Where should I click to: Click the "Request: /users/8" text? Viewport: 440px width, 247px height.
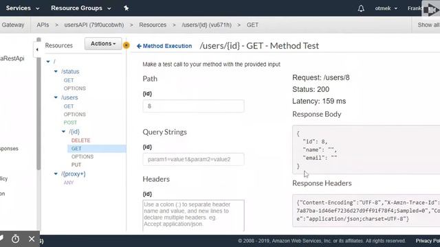pos(321,78)
